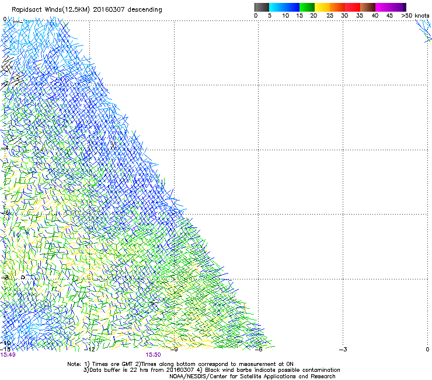Click the '30' legend scale label
432x380 pixels.
(x=344, y=16)
